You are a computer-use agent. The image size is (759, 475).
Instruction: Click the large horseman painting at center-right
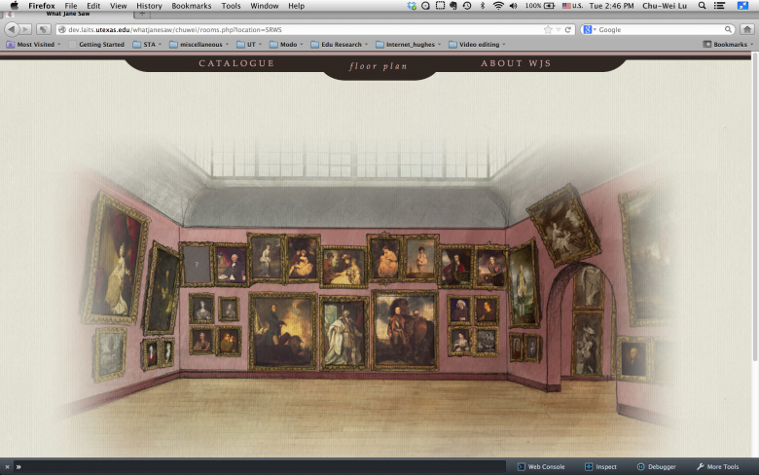tap(405, 330)
